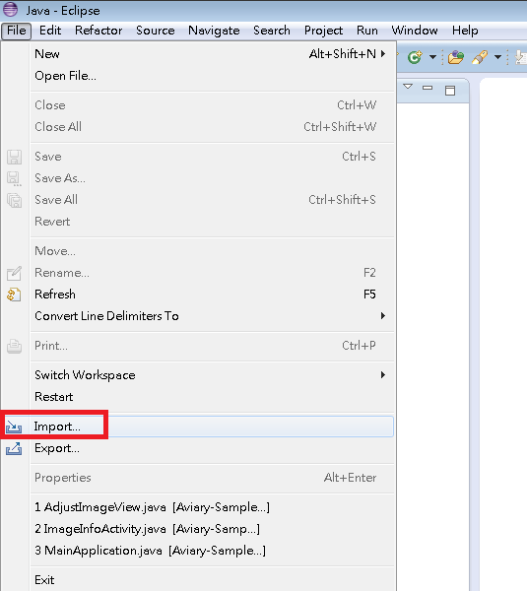Open the New Java Class dropdown arrow
This screenshot has height=591, width=527.
point(432,57)
